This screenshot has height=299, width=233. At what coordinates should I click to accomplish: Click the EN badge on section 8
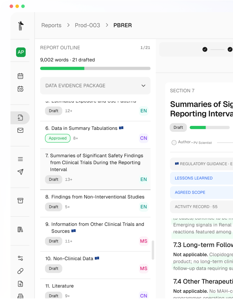(144, 207)
